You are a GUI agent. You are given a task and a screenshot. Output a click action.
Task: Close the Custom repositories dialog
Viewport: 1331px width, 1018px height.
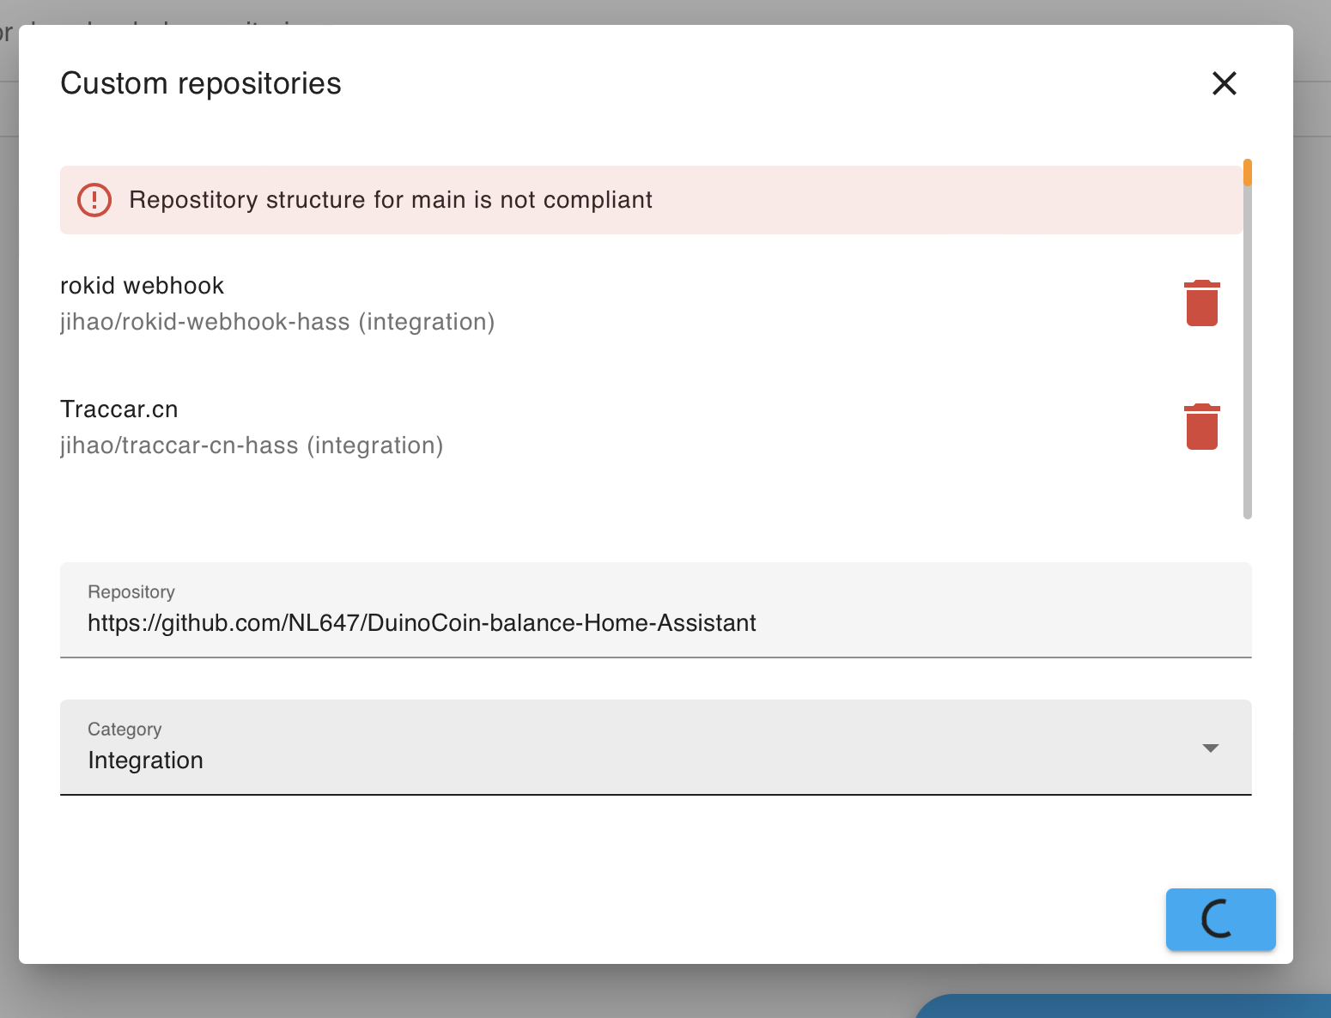(1224, 83)
